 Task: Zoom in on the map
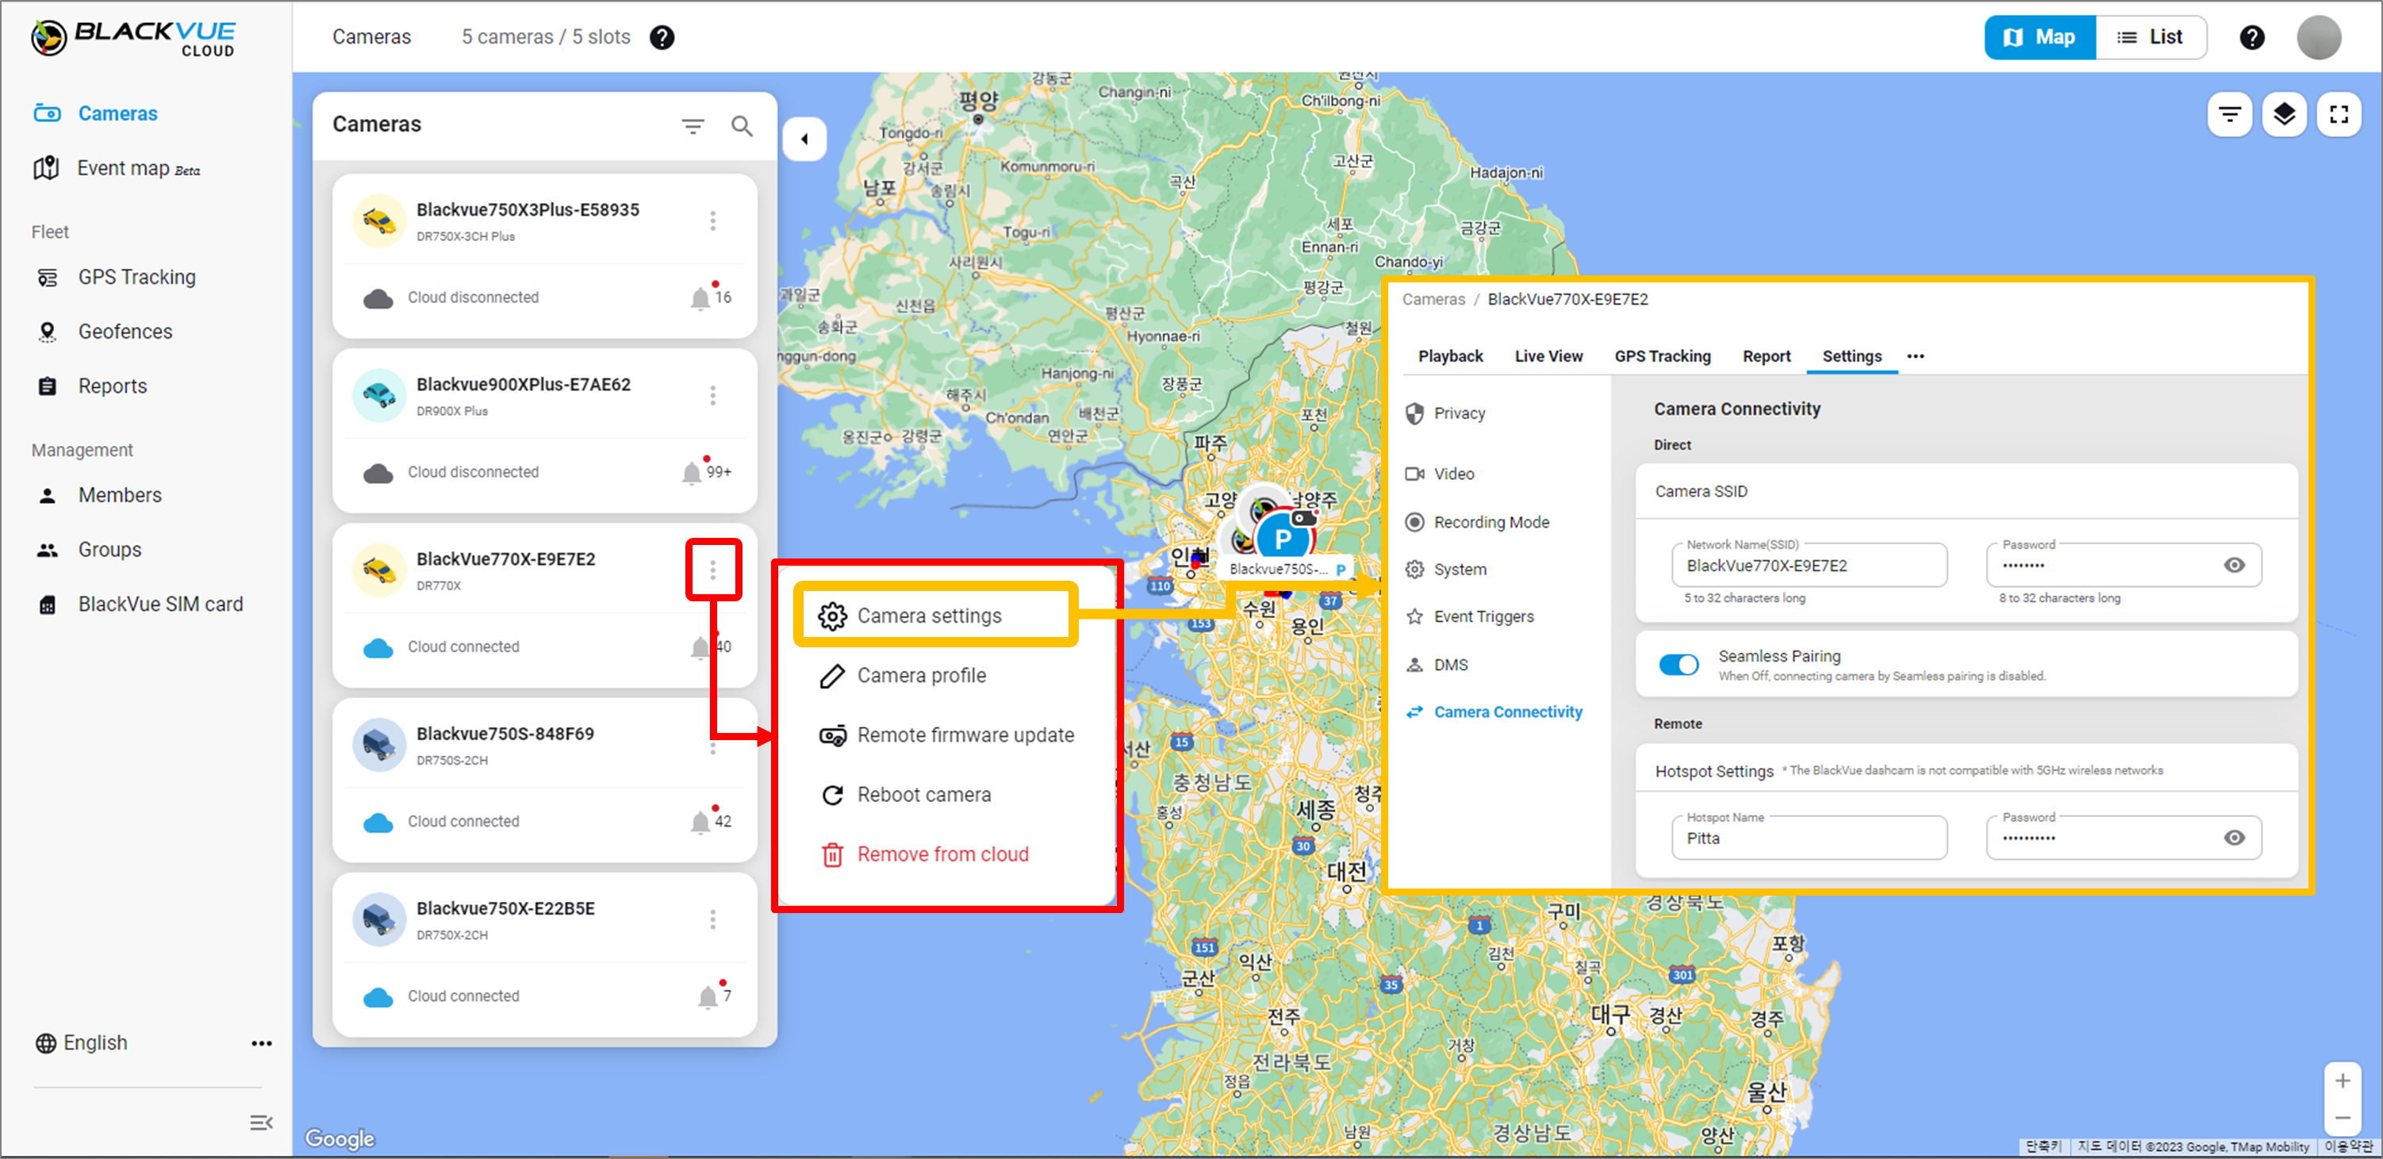point(2343,1080)
